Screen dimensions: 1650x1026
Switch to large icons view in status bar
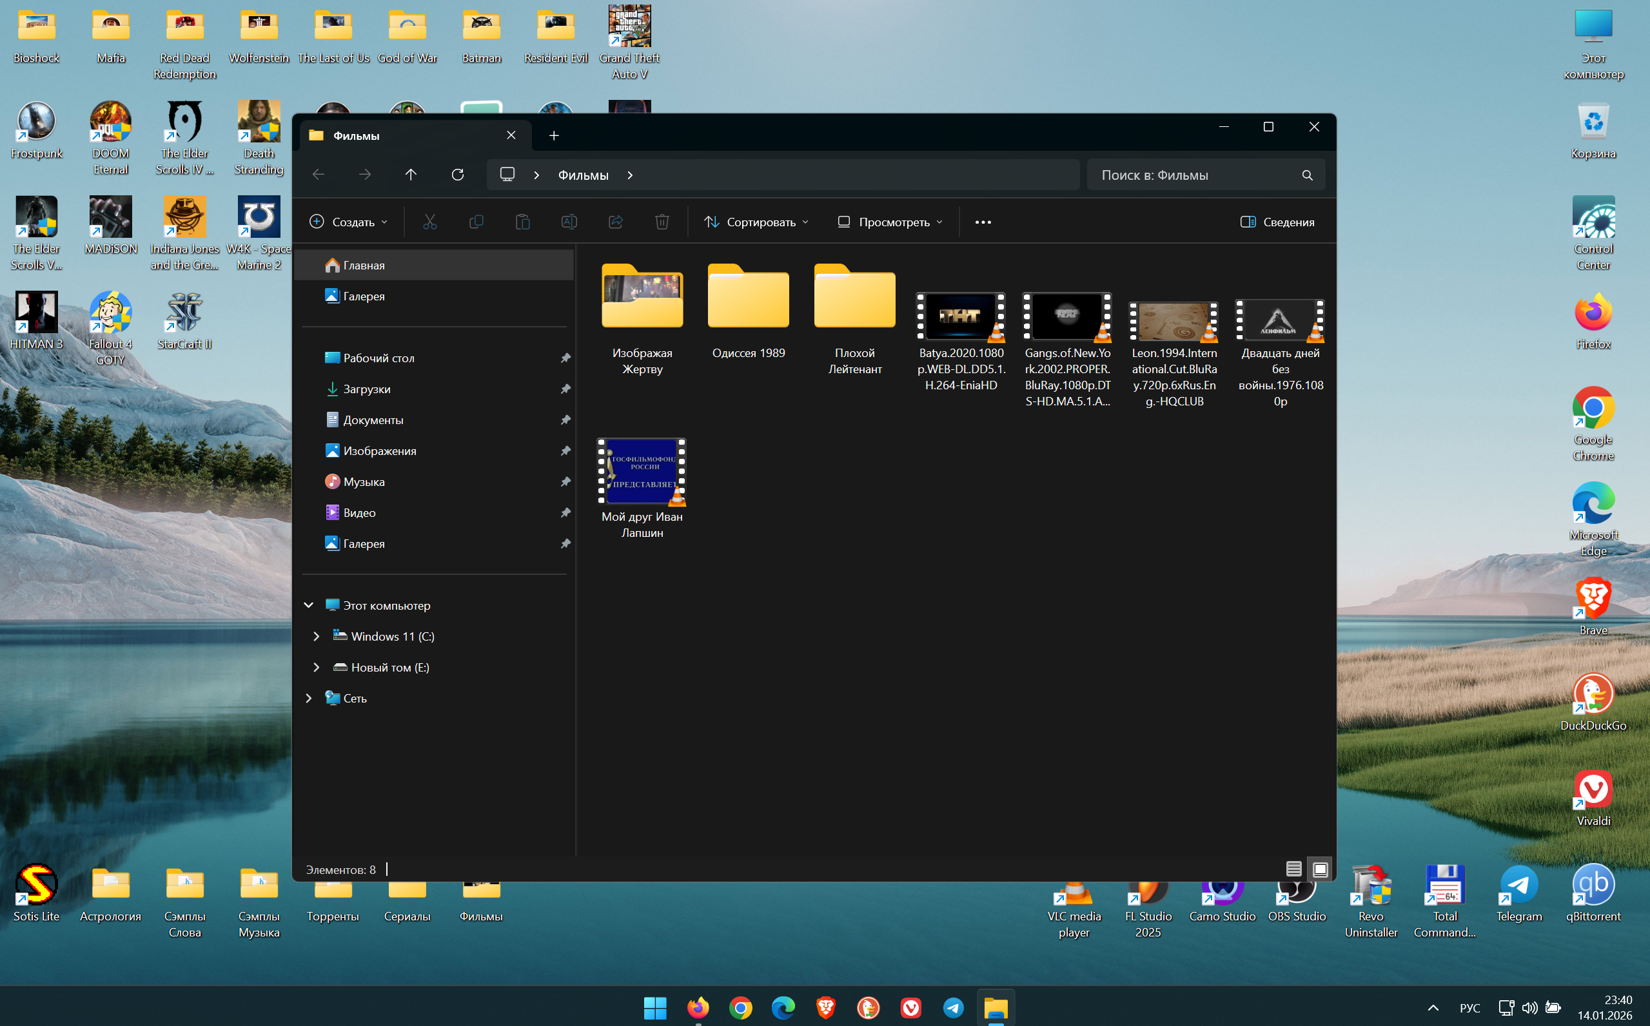click(x=1320, y=869)
